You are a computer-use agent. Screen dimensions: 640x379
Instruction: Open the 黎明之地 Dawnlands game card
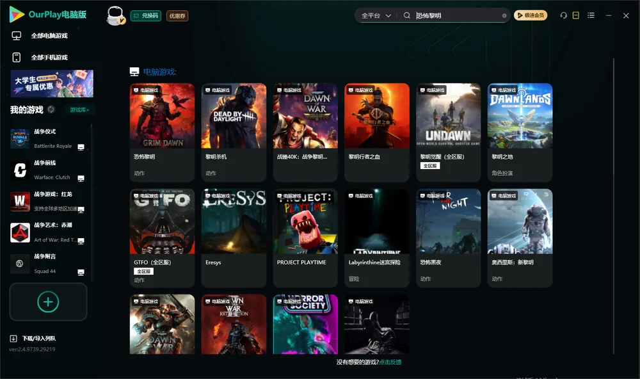click(520, 133)
